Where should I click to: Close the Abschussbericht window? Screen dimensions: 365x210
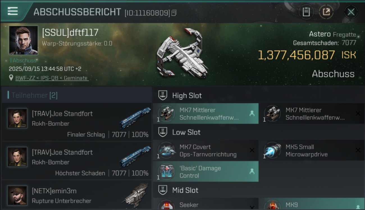point(351,12)
